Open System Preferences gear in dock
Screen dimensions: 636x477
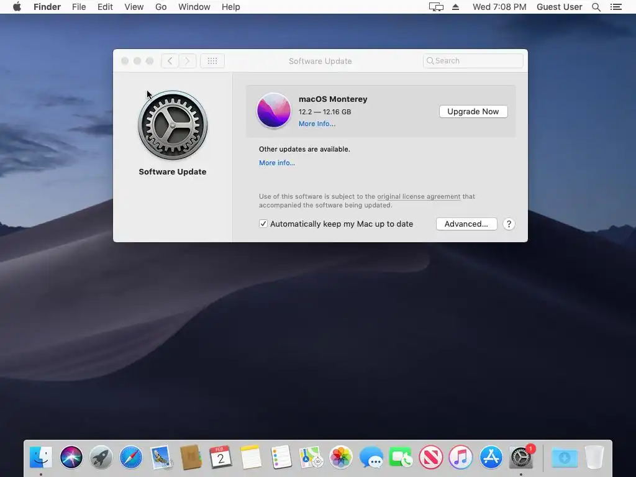(x=521, y=457)
